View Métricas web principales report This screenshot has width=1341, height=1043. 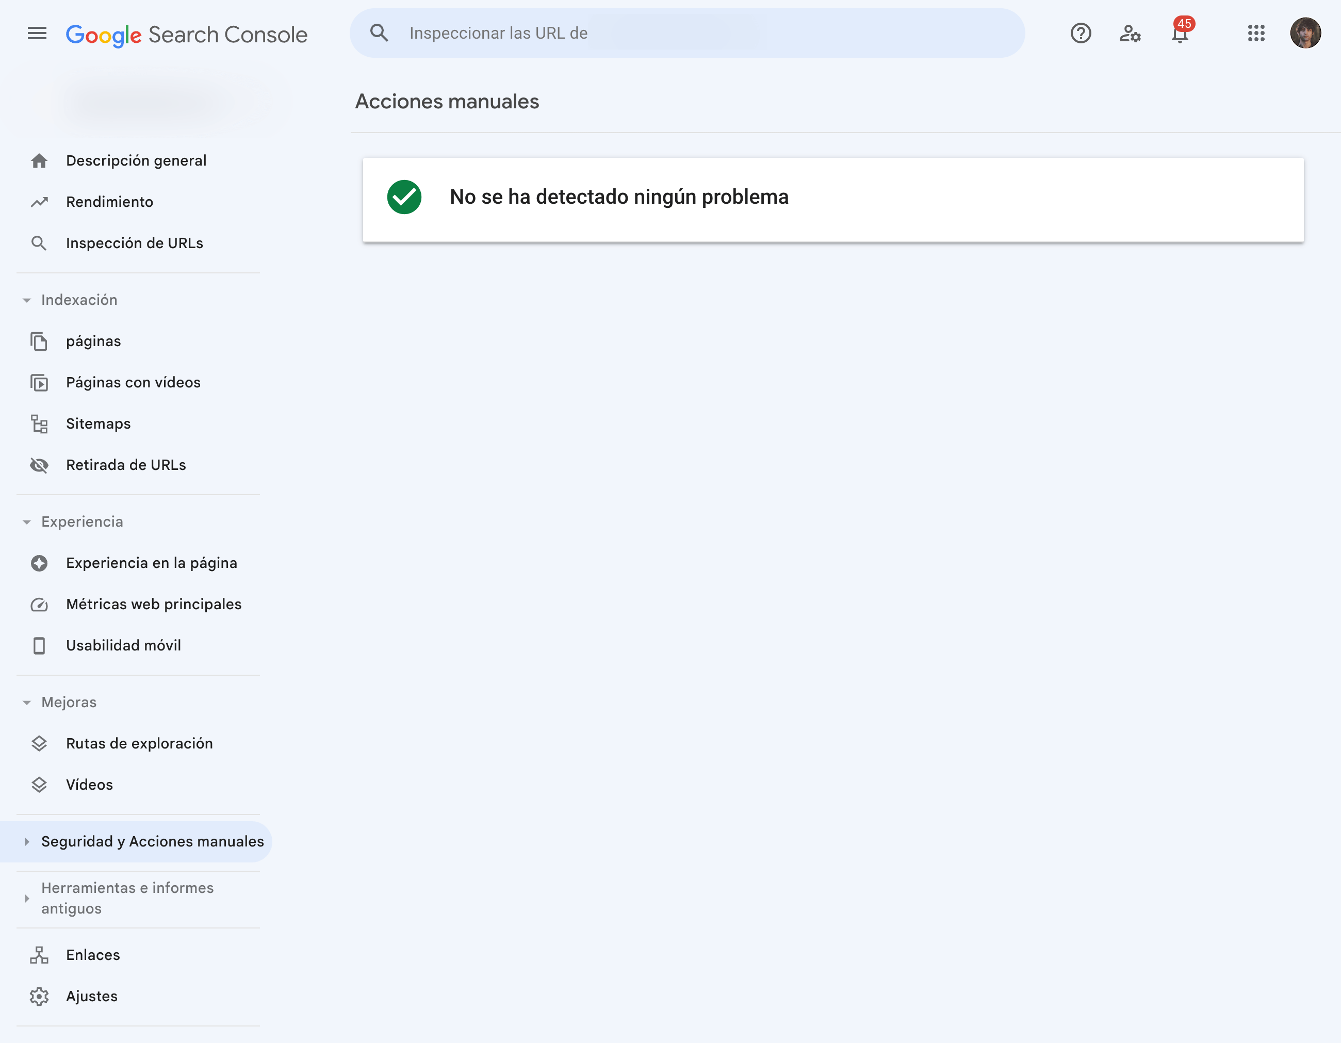pos(154,605)
